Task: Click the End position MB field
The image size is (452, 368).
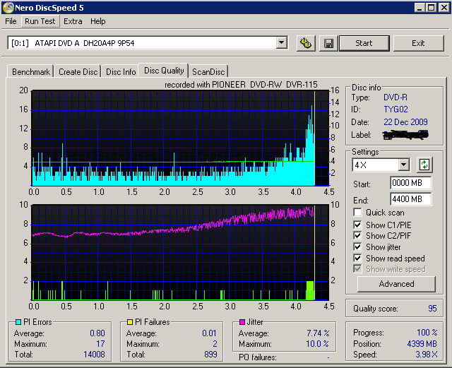Action: tap(410, 199)
